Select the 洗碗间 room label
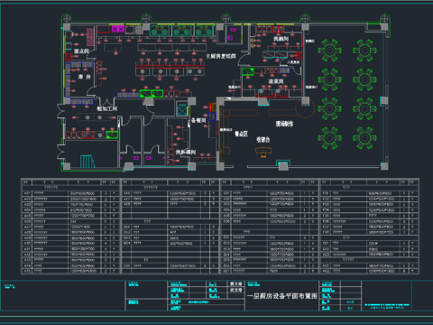 coord(281,39)
